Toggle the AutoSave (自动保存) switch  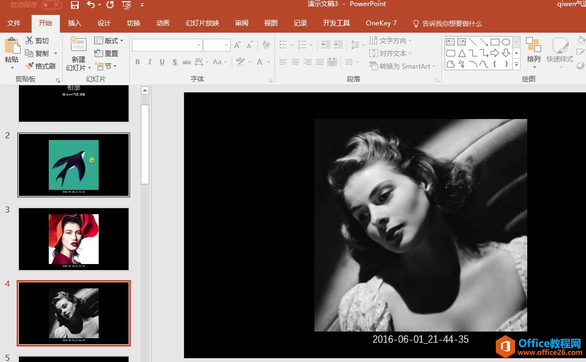[51, 5]
